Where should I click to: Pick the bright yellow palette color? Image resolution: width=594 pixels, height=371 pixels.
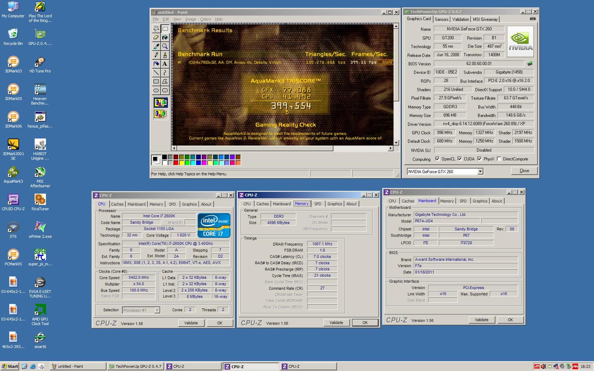(x=182, y=162)
